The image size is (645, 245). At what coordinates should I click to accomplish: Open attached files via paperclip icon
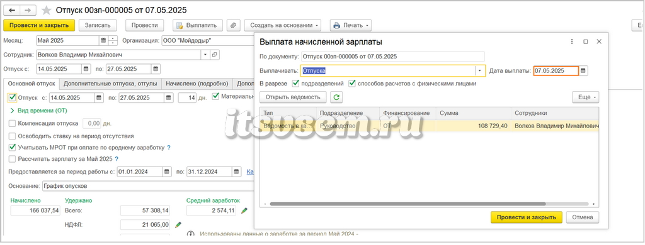pyautogui.click(x=233, y=25)
